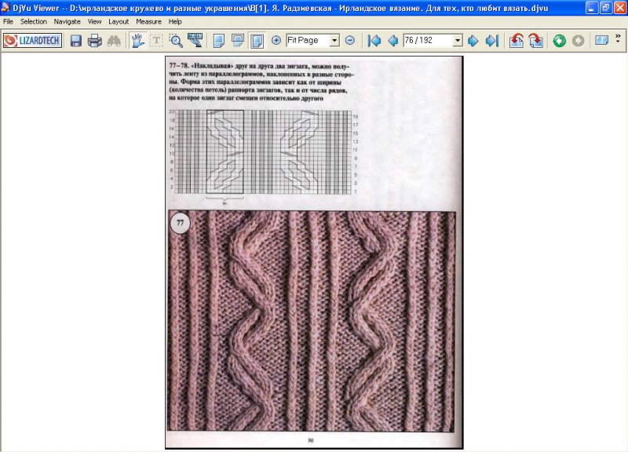Select the third page layout icon
The height and width of the screenshot is (452, 628).
(x=257, y=41)
